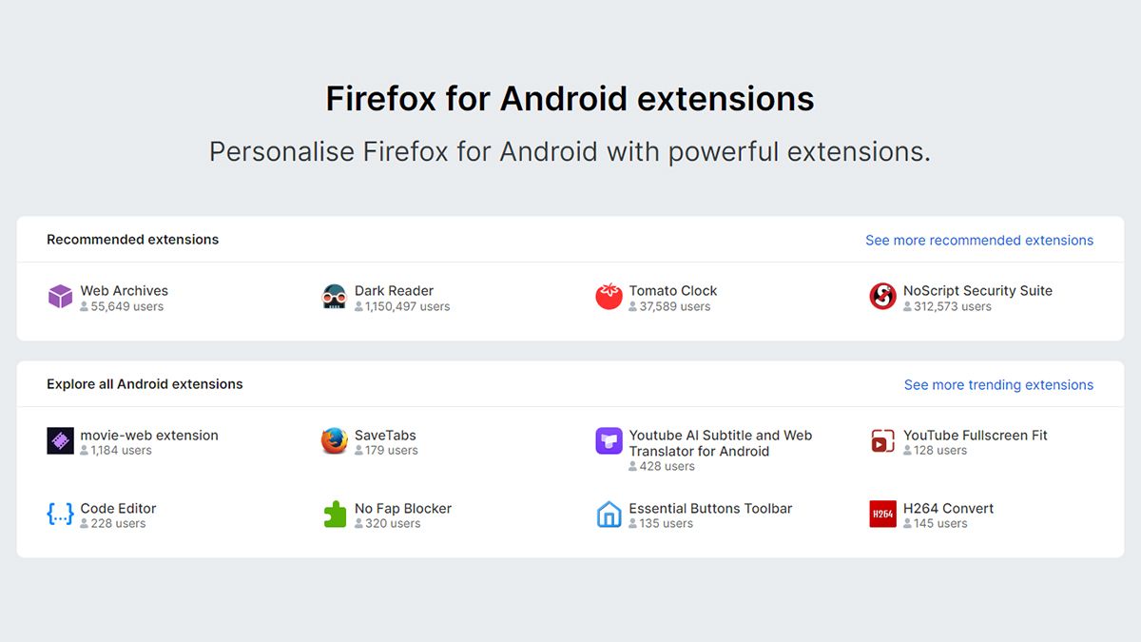Click the Tomato Clock tomato icon
The height and width of the screenshot is (642, 1141).
pos(608,296)
